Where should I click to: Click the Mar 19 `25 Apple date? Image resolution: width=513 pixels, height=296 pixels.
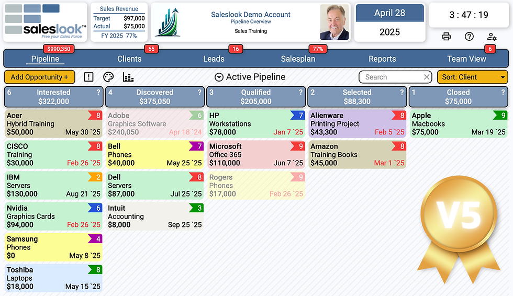coord(488,132)
